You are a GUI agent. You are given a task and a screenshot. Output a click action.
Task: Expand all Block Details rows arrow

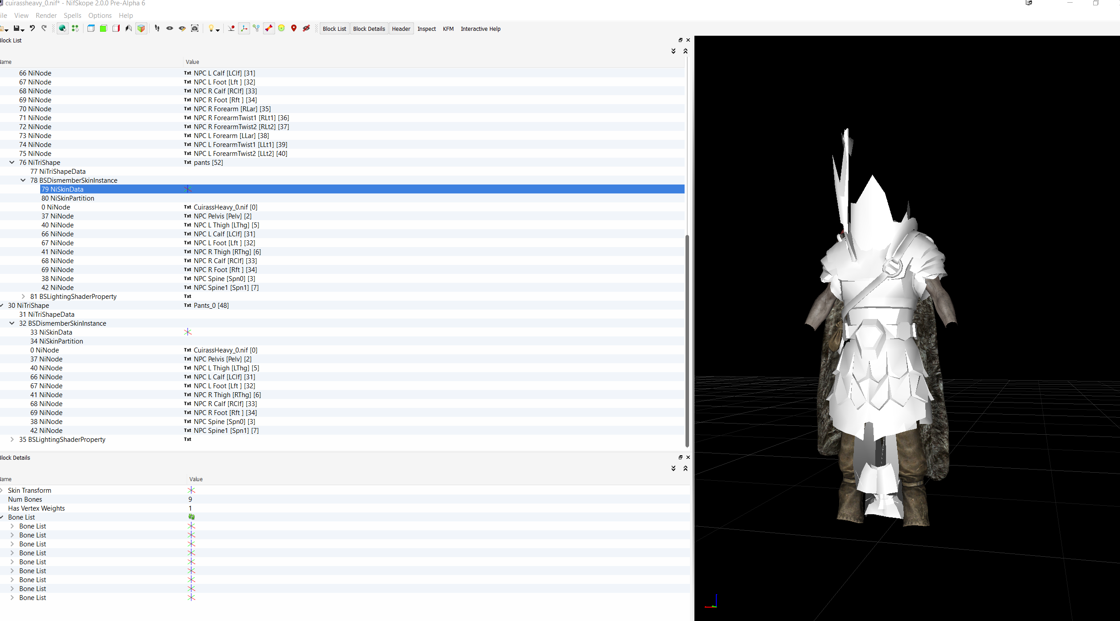(x=673, y=468)
